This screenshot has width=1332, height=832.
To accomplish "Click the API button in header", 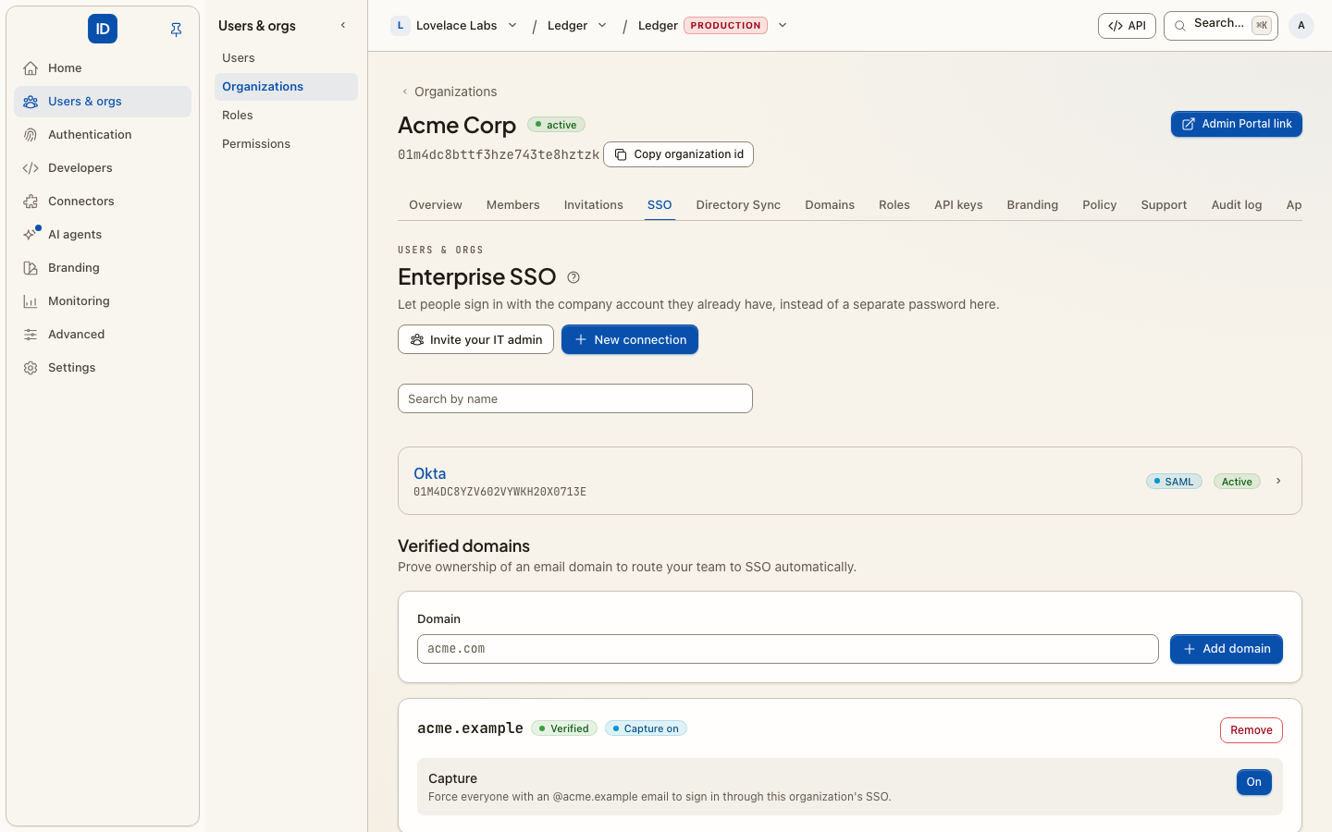I will coord(1127,26).
